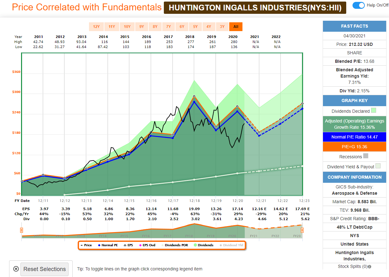Close the Reset Selections panel with X icon
389x277 pixels.
click(16, 269)
